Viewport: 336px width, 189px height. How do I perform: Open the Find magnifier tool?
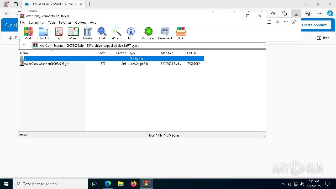click(x=102, y=33)
